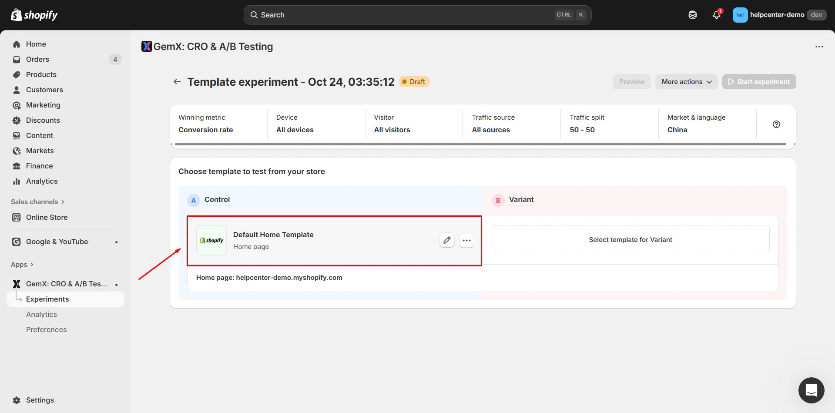Click the back arrow next to experiment title
This screenshot has width=835, height=413.
pos(177,82)
